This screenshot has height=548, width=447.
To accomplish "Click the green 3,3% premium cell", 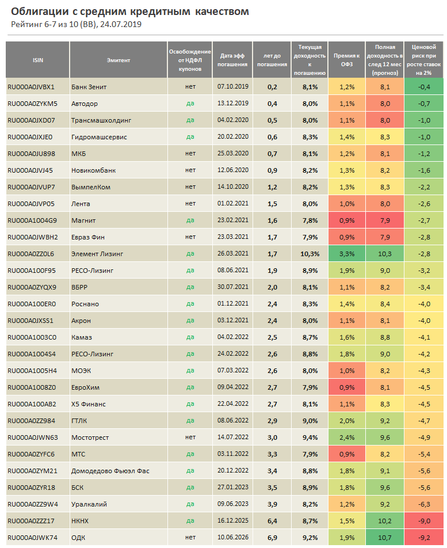I will pos(346,254).
